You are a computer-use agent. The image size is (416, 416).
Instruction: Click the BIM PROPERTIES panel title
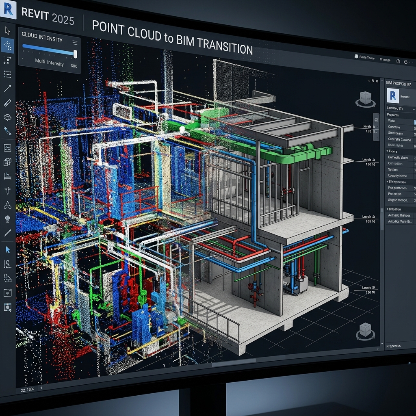(399, 84)
